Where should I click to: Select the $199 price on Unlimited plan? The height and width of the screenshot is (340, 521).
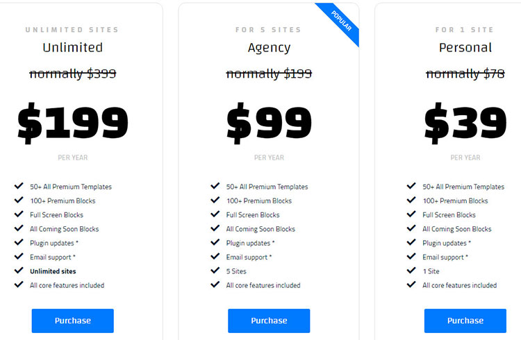point(72,123)
